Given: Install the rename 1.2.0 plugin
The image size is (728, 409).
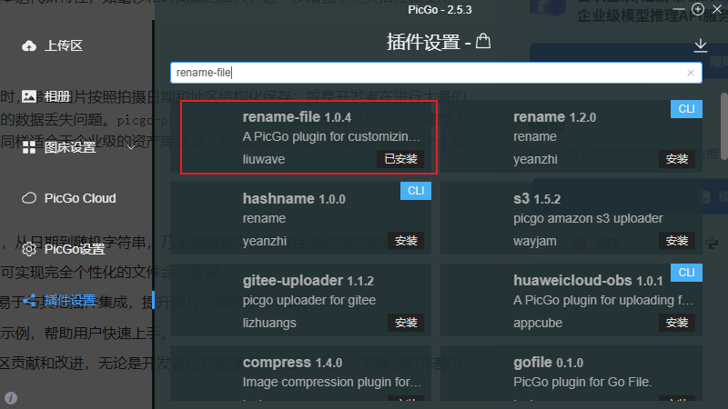Looking at the screenshot, I should 676,159.
